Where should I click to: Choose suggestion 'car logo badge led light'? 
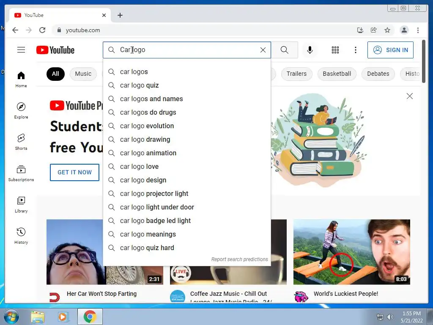pos(187,221)
